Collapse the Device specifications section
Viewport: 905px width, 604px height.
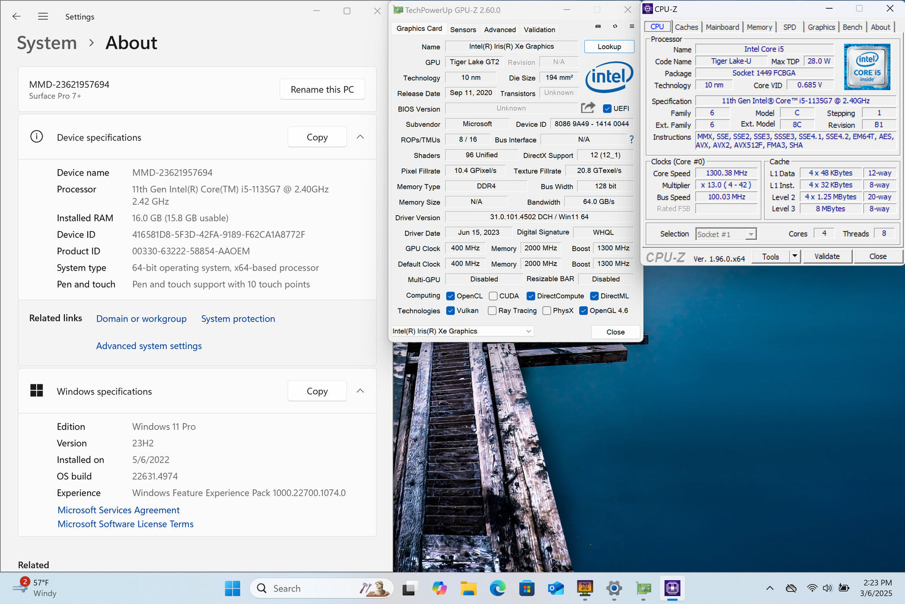360,136
